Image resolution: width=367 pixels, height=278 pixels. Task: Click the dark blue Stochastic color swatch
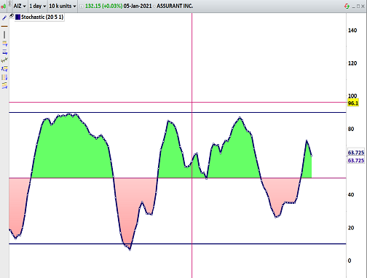point(17,17)
